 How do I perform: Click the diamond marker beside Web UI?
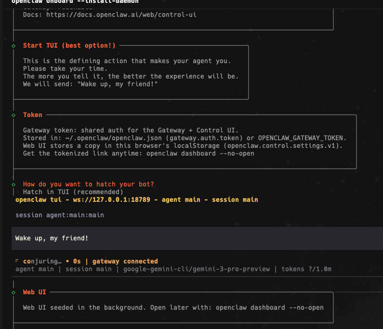(x=13, y=292)
